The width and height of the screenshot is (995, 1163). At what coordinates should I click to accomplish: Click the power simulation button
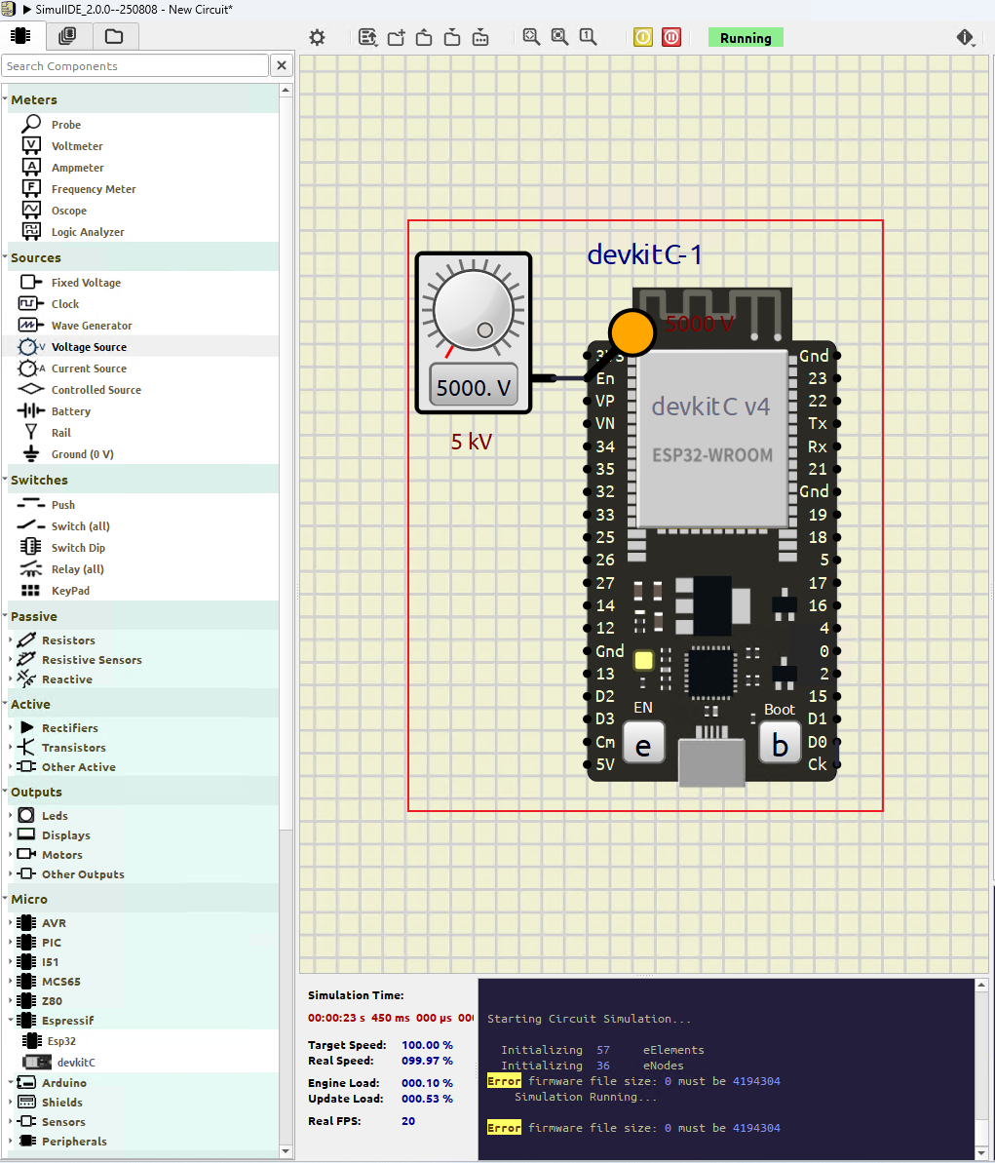(643, 37)
